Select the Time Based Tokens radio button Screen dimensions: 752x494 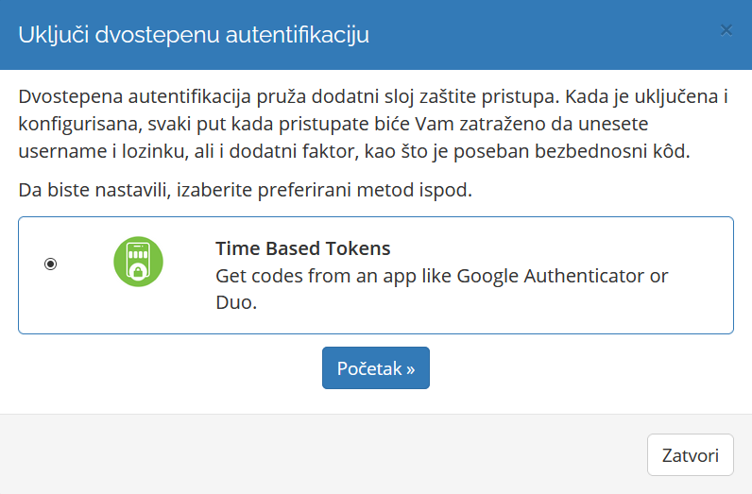point(51,264)
